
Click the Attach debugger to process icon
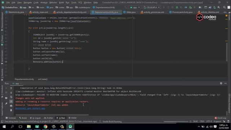[x=190, y=7]
